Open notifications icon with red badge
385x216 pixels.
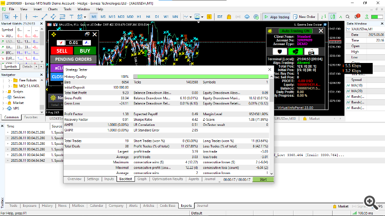[x=357, y=16]
